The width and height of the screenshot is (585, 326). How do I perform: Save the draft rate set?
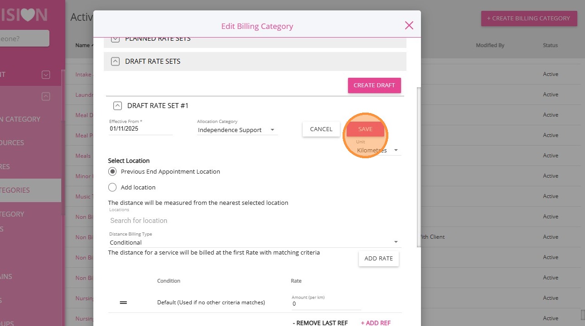[x=365, y=129]
